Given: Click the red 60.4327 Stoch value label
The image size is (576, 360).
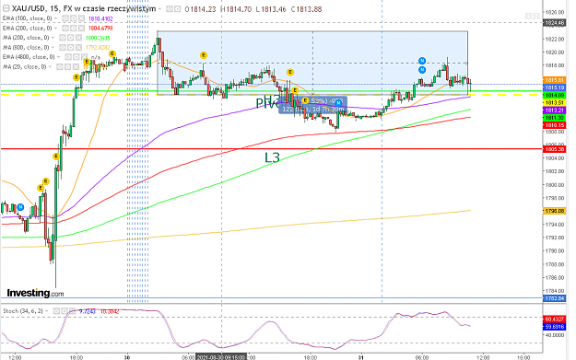Looking at the screenshot, I should click(554, 319).
